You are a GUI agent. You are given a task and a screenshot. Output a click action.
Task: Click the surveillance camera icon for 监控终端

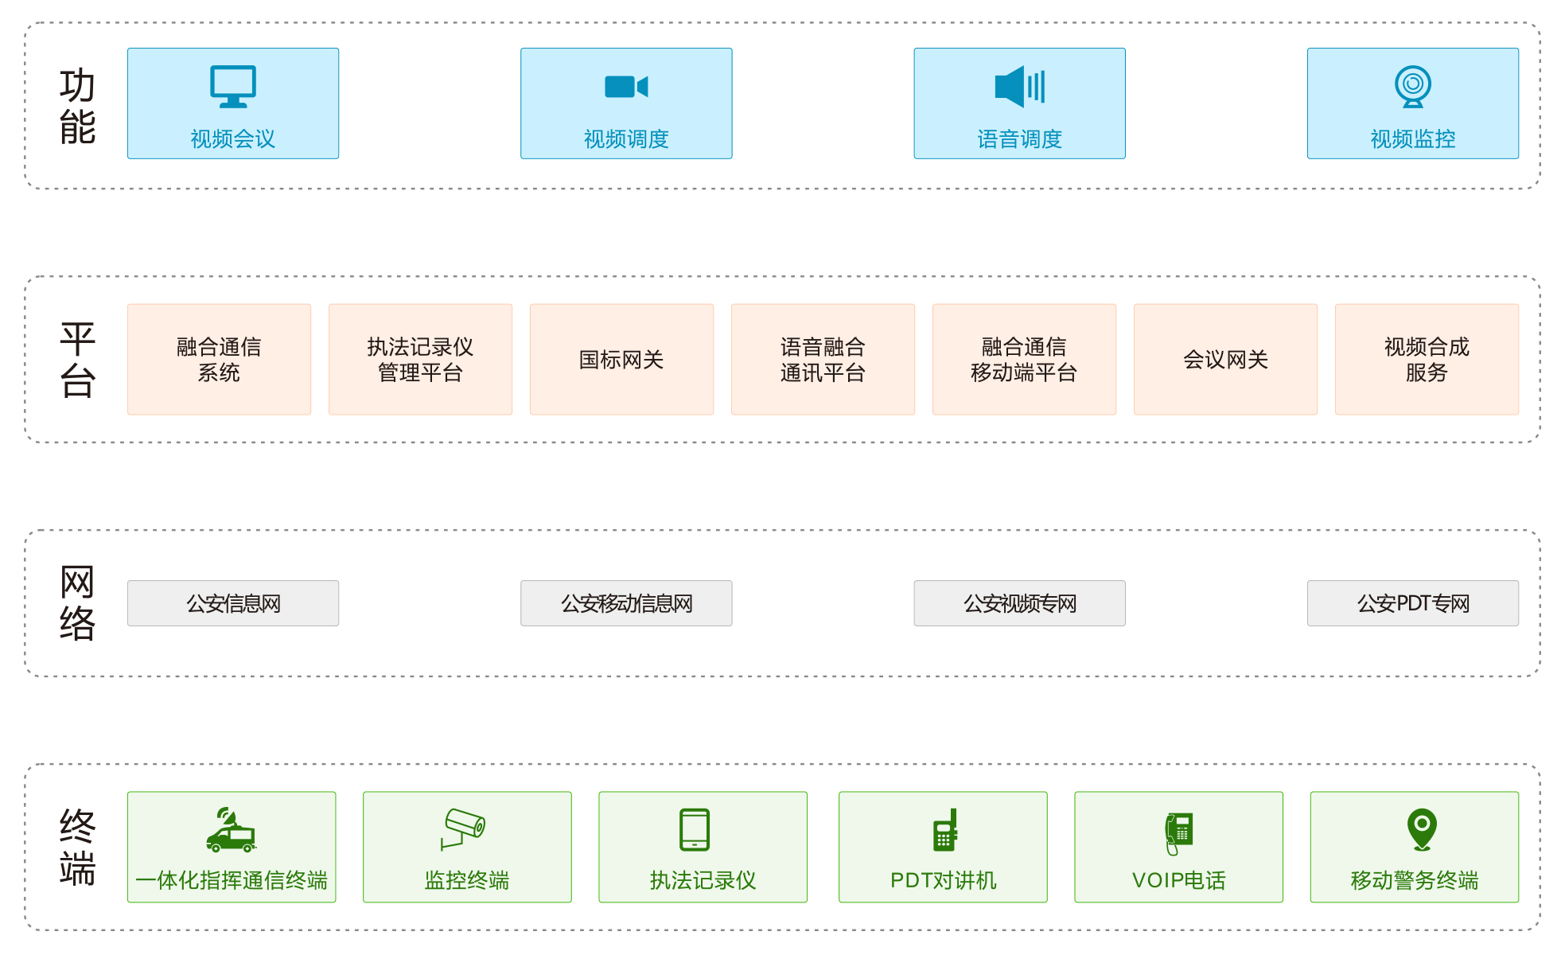pos(464,829)
